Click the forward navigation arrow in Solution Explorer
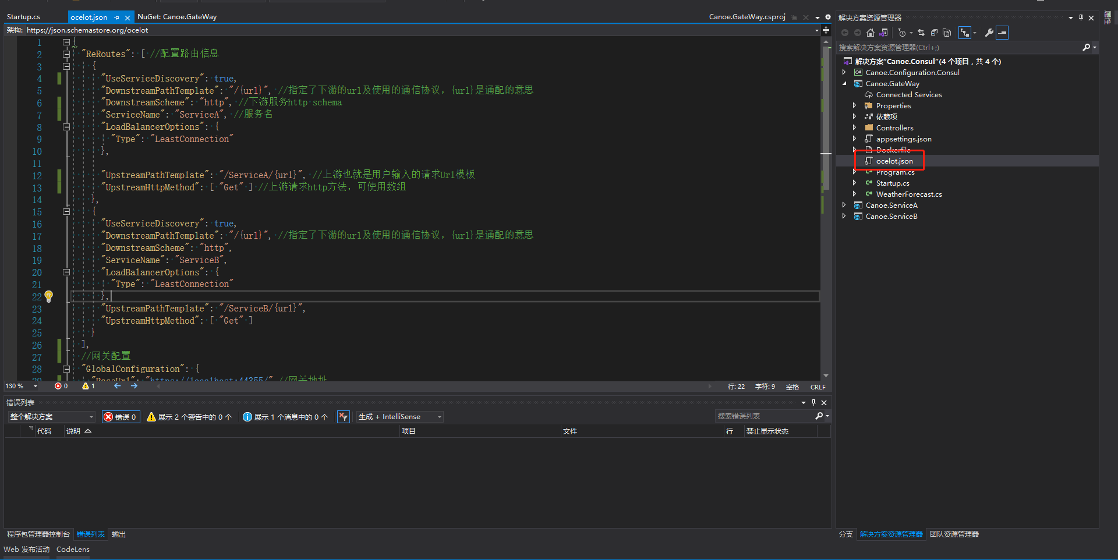This screenshot has height=560, width=1118. [x=857, y=33]
